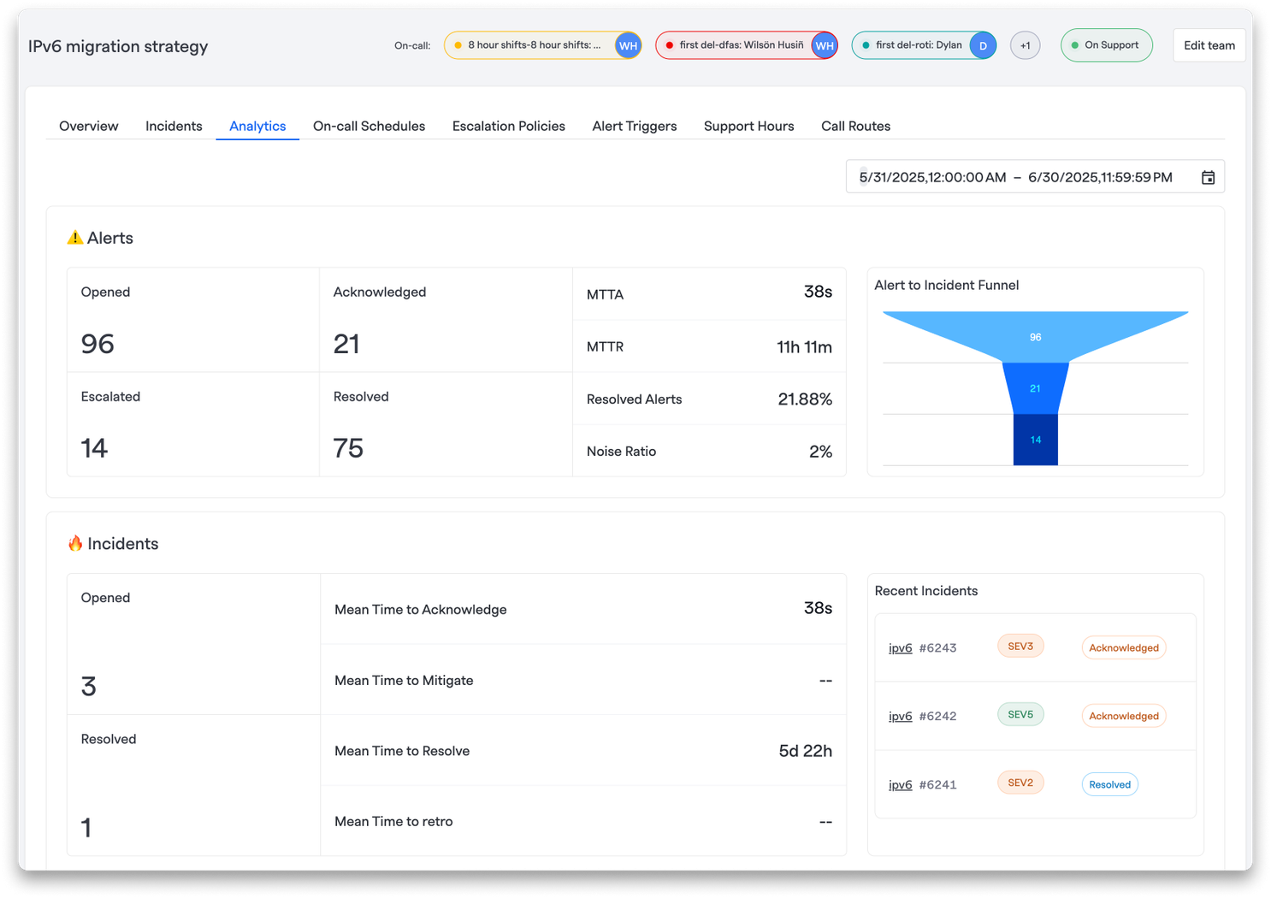
Task: Click the Noise Ratio value 2%
Action: pyautogui.click(x=820, y=451)
